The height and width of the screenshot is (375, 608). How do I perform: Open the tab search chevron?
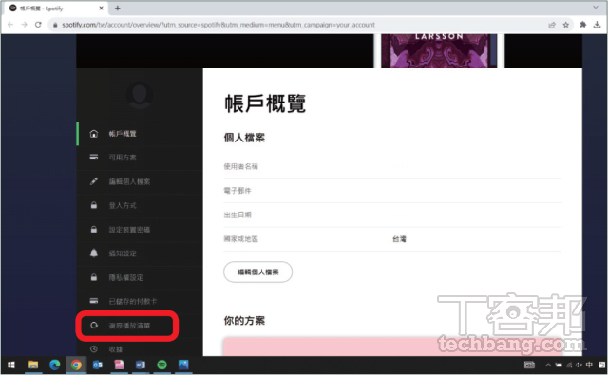[596, 8]
